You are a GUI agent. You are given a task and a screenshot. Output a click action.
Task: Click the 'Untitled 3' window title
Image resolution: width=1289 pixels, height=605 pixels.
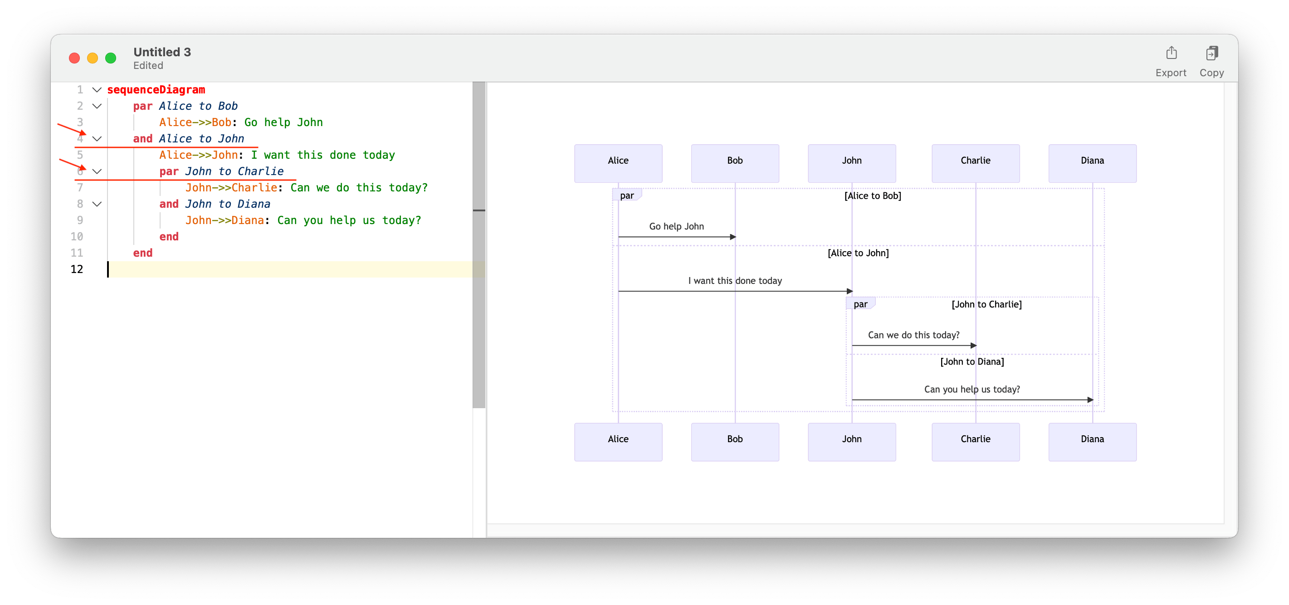click(x=162, y=52)
